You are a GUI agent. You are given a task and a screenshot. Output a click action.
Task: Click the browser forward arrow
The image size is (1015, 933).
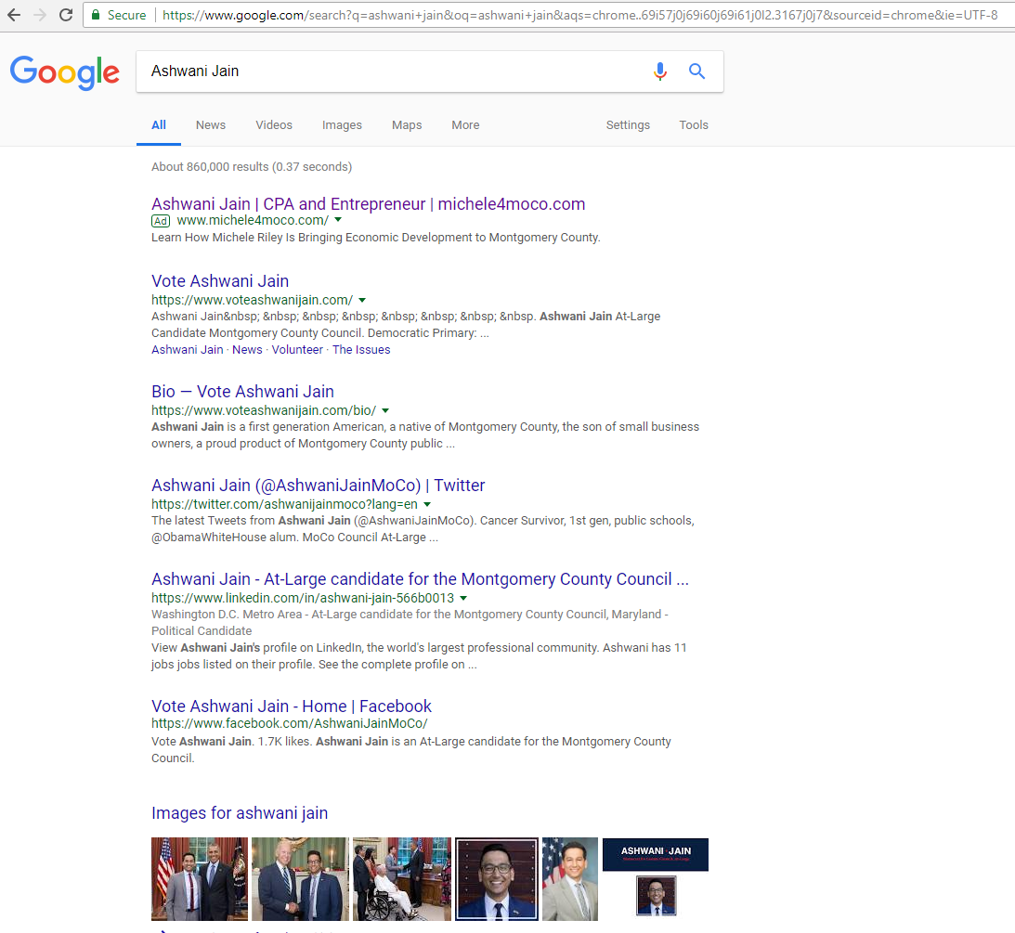coord(40,15)
